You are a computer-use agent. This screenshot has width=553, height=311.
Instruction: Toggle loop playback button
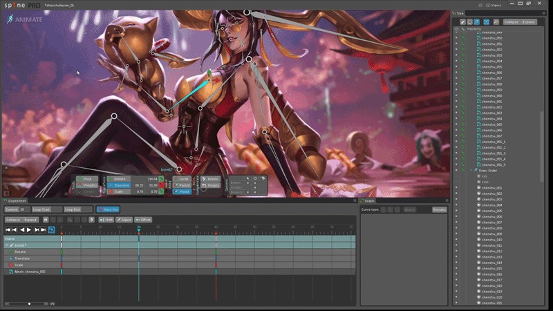pos(51,230)
